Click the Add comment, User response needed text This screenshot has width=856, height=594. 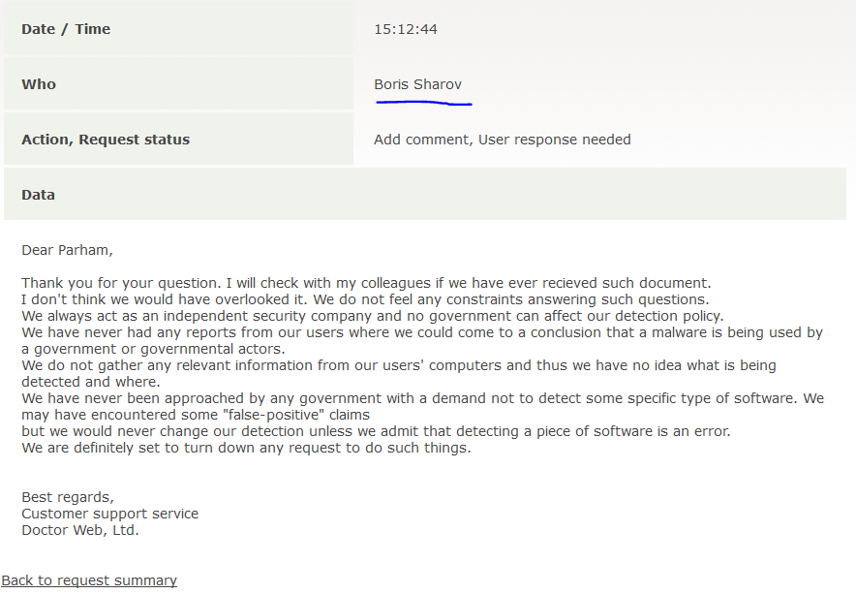click(502, 140)
